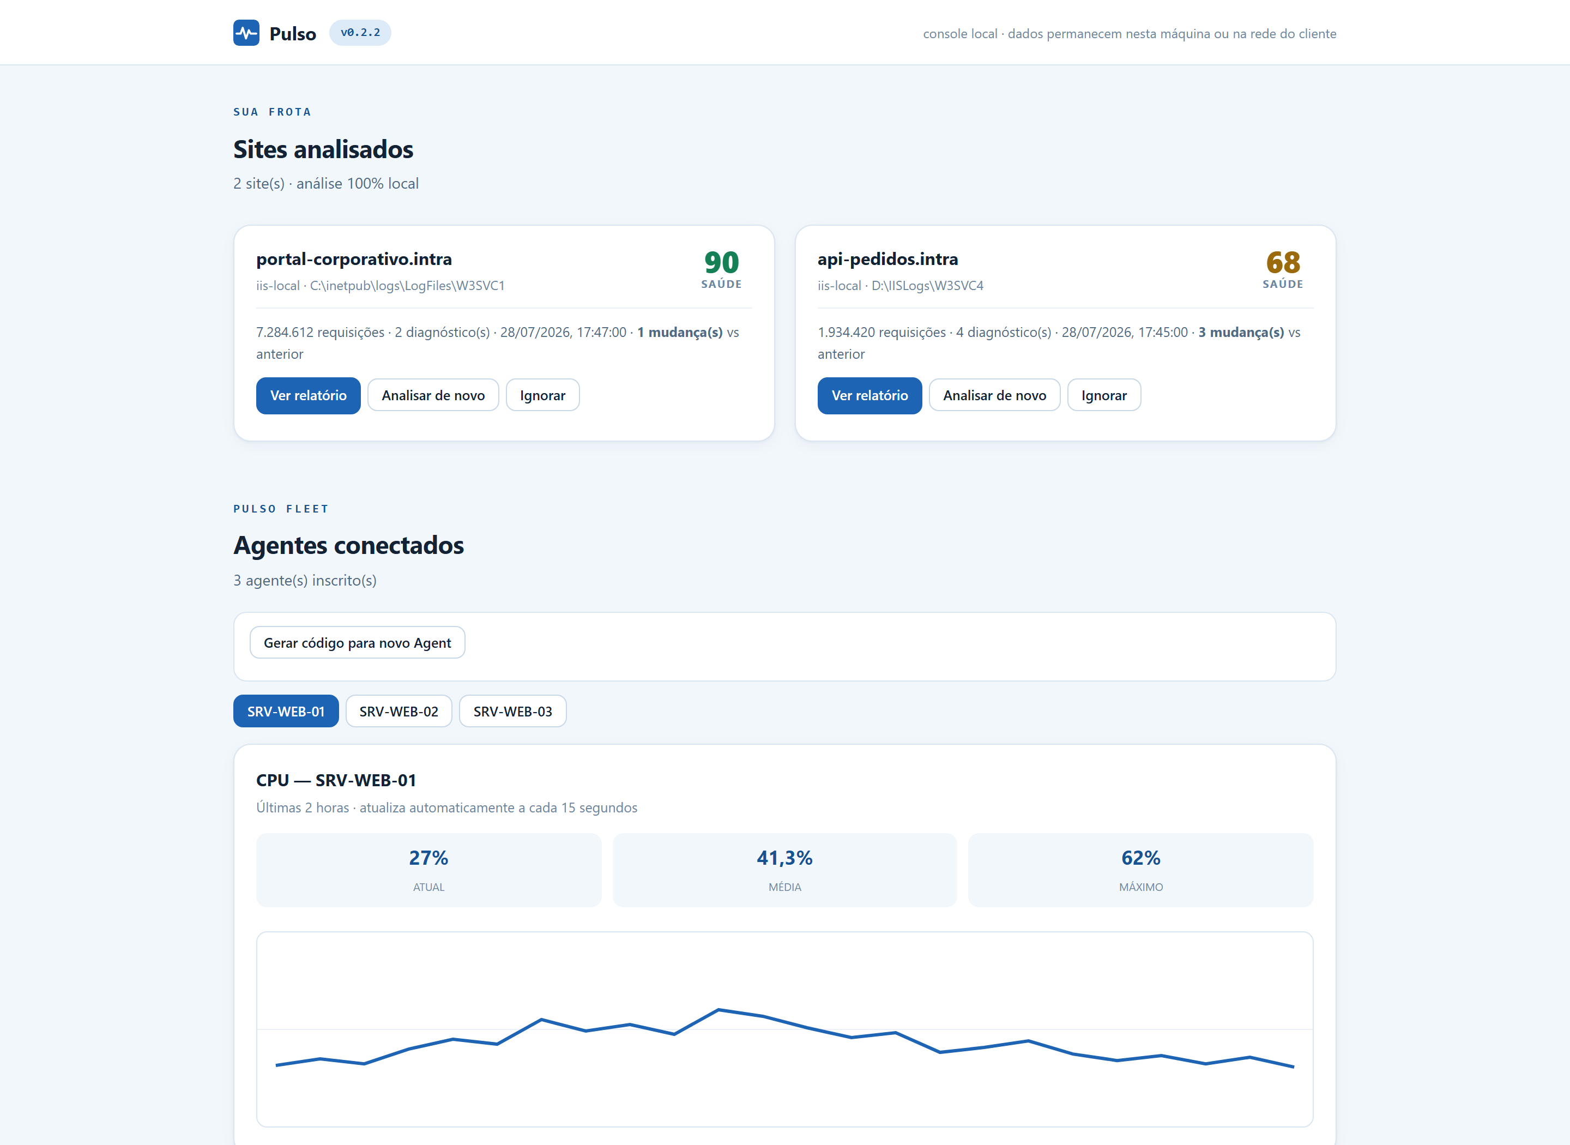Image resolution: width=1570 pixels, height=1145 pixels.
Task: Re-analyze api-pedidos.intra with Analisar de novo
Action: 994,395
